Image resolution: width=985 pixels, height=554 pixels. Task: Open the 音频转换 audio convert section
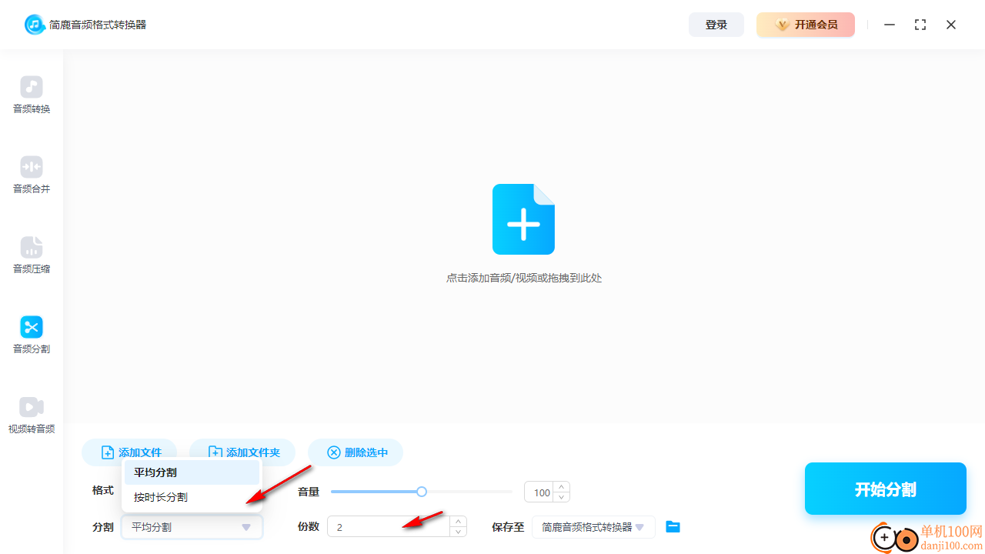coord(32,95)
